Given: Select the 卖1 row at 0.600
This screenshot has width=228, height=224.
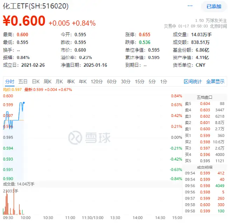Looking at the screenshot, I should pos(205,129).
